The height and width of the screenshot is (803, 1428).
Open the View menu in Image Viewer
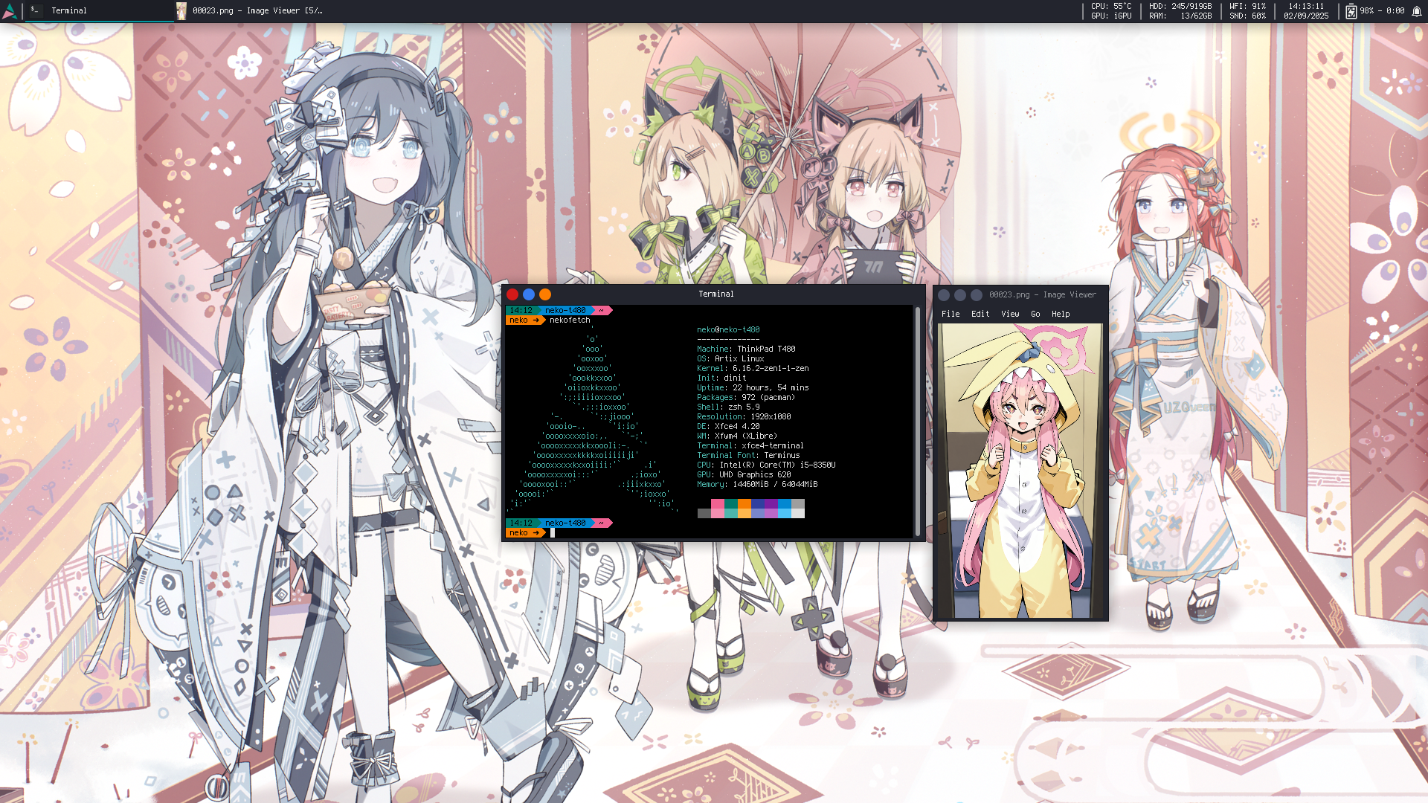[x=1009, y=314]
